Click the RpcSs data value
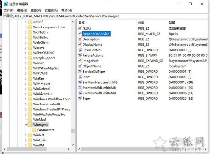This screenshot has width=210, height=154. [x=173, y=34]
